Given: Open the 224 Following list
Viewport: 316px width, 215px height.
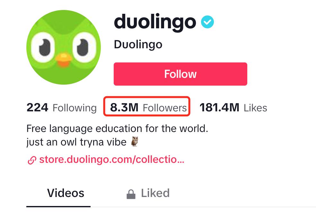Looking at the screenshot, I should point(62,108).
